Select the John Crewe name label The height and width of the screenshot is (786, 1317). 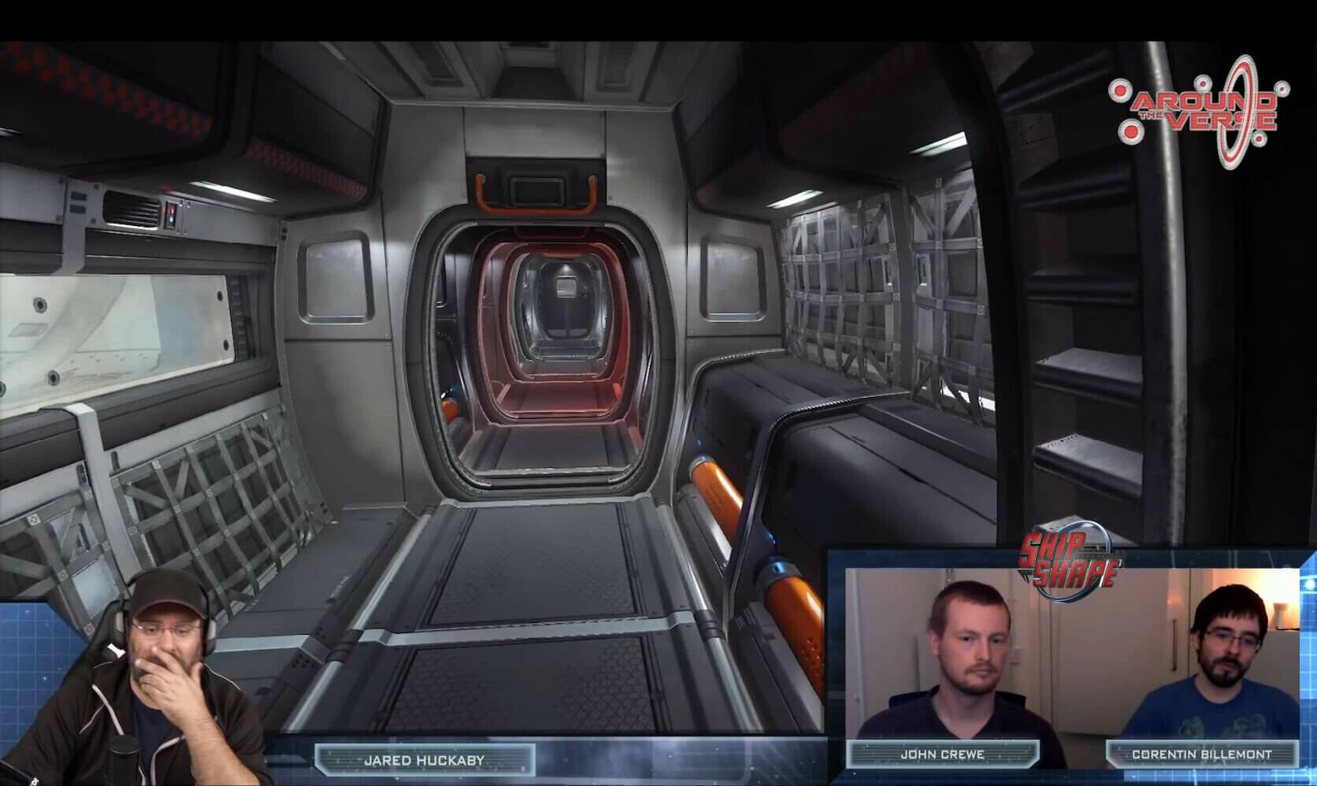942,754
